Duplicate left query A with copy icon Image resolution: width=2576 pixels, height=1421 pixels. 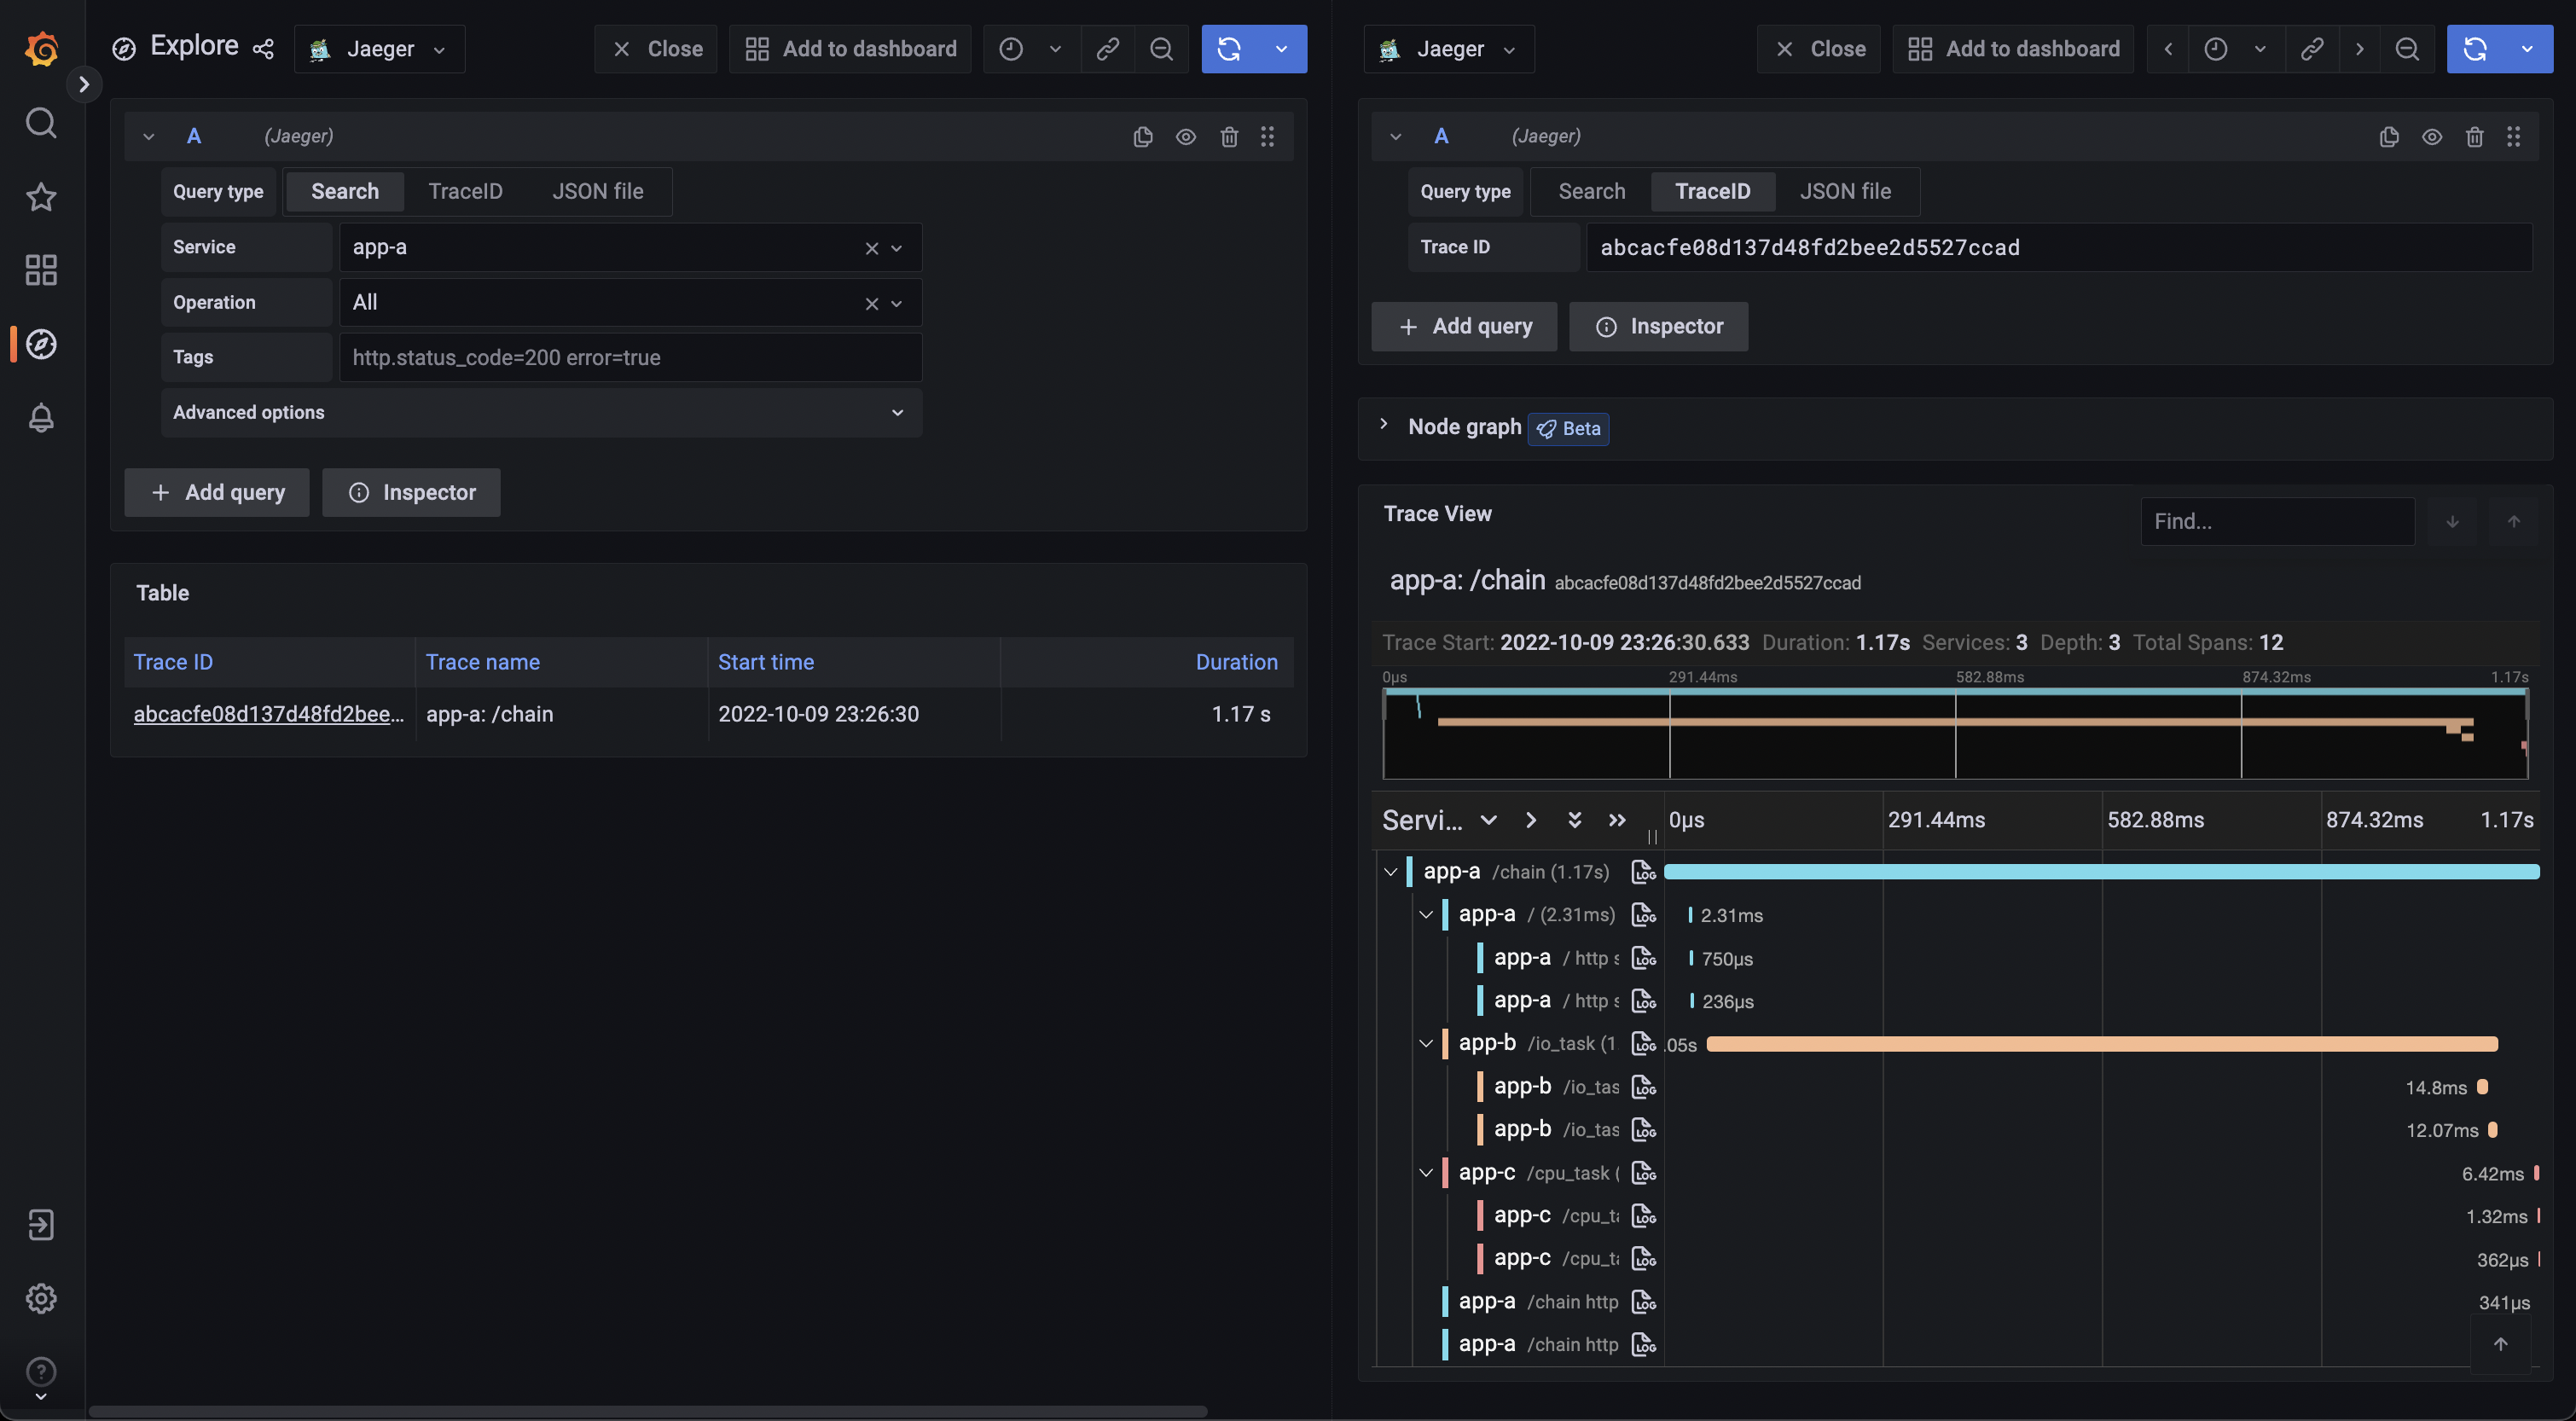(x=1142, y=137)
